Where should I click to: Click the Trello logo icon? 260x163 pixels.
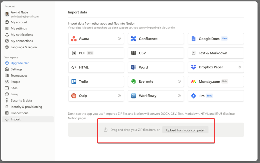[74, 81]
